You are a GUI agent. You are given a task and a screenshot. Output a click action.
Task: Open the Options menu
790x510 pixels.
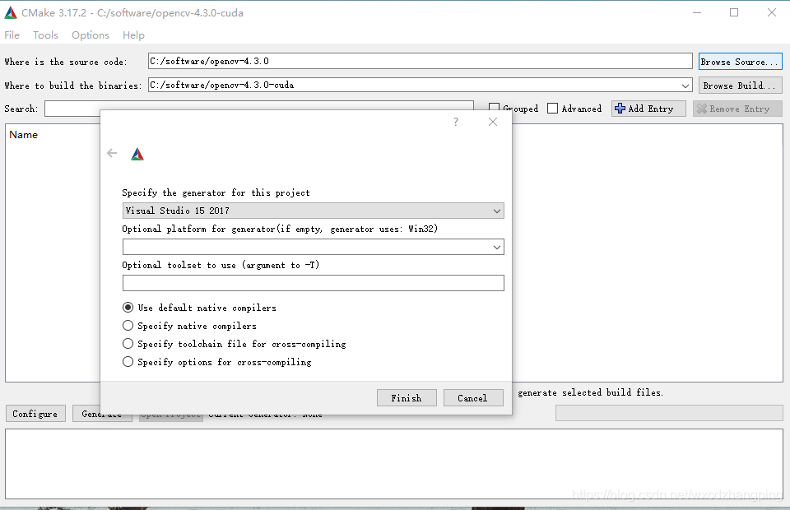91,35
